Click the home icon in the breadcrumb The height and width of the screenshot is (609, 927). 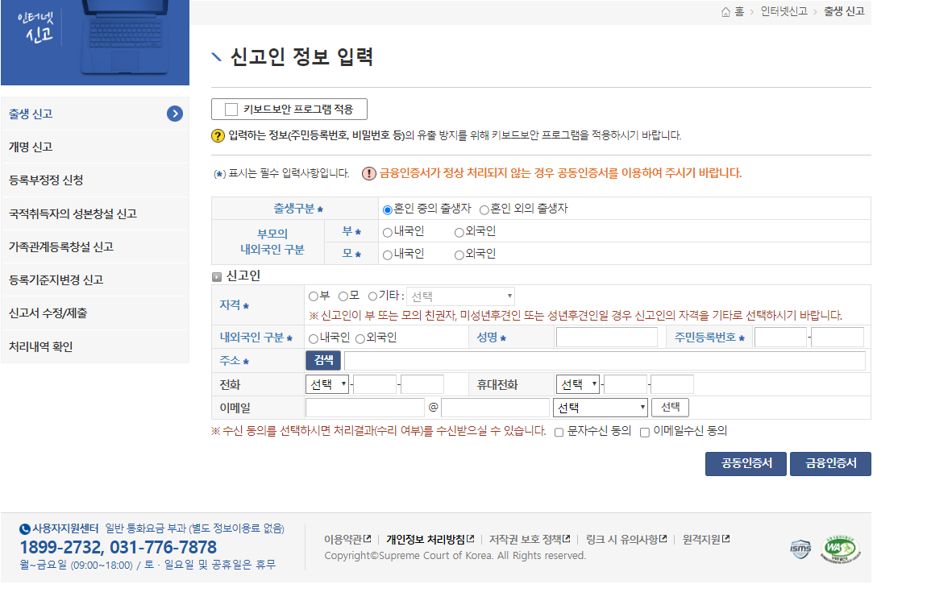coord(727,12)
